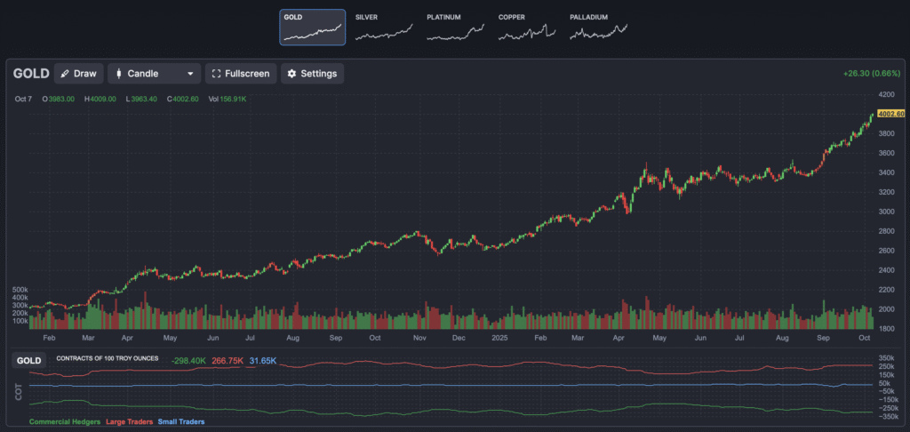Click the 4002.60 current price tag
Screen dimensions: 910x432
point(890,114)
